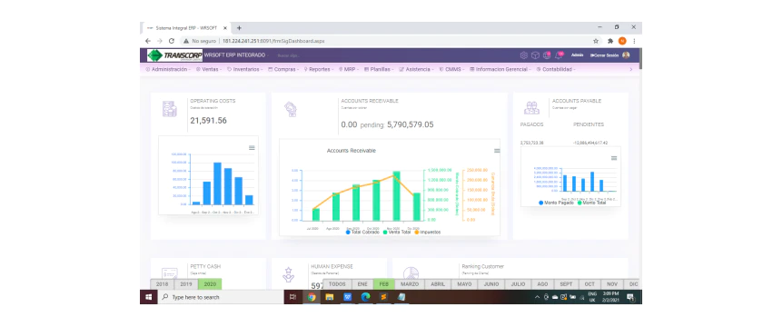Click the admin user avatar
The height and width of the screenshot is (327, 783).
[626, 55]
